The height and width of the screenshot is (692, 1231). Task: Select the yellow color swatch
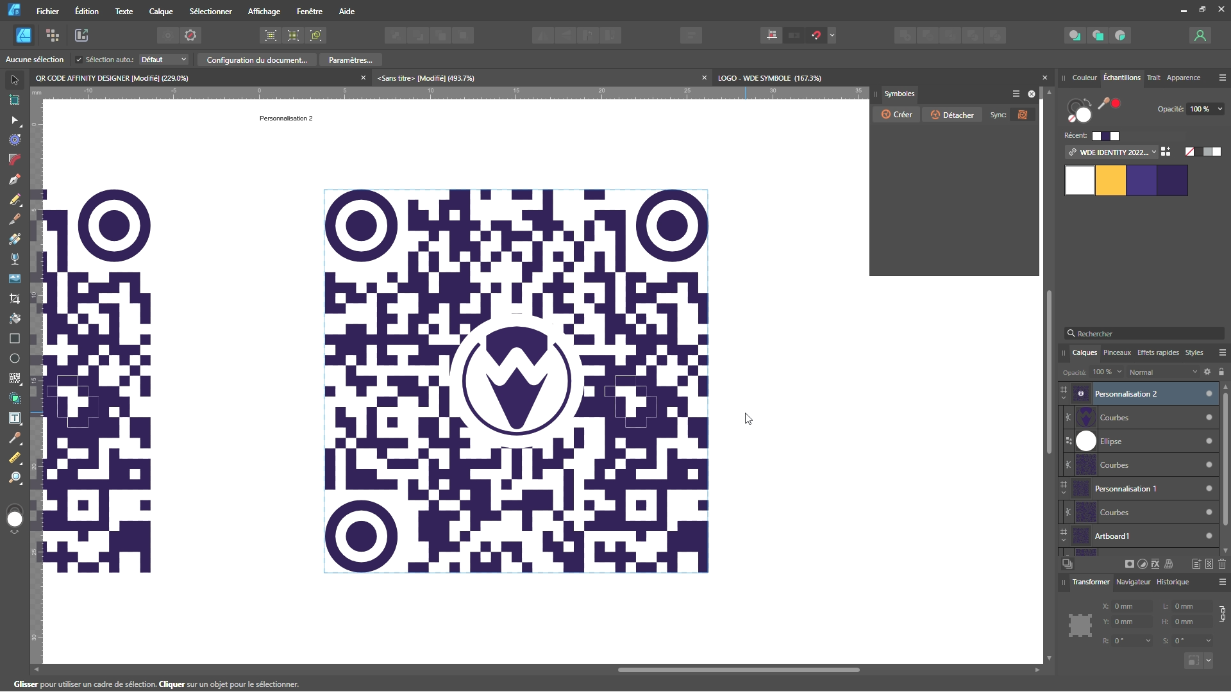click(x=1110, y=180)
